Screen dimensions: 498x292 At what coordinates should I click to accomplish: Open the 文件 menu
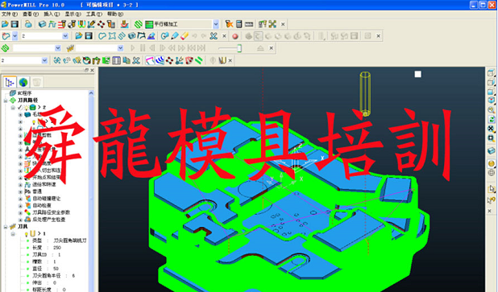point(9,14)
